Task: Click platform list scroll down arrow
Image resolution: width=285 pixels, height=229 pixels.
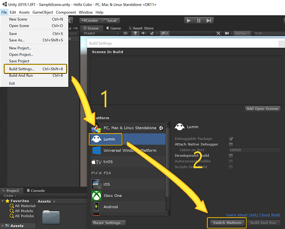Action: pos(168,213)
